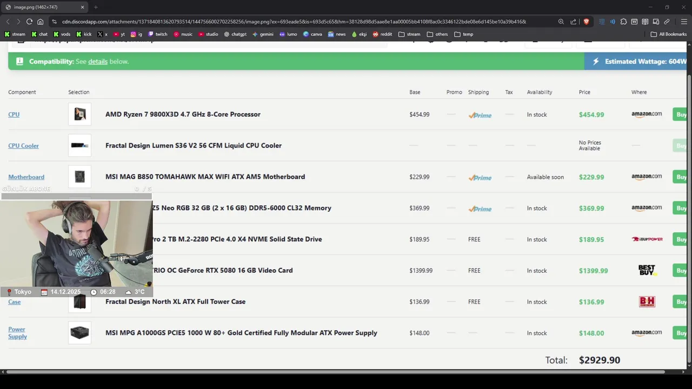Click the MSI power supply product thumbnail
Screen dimensions: 692x389
pos(80,333)
